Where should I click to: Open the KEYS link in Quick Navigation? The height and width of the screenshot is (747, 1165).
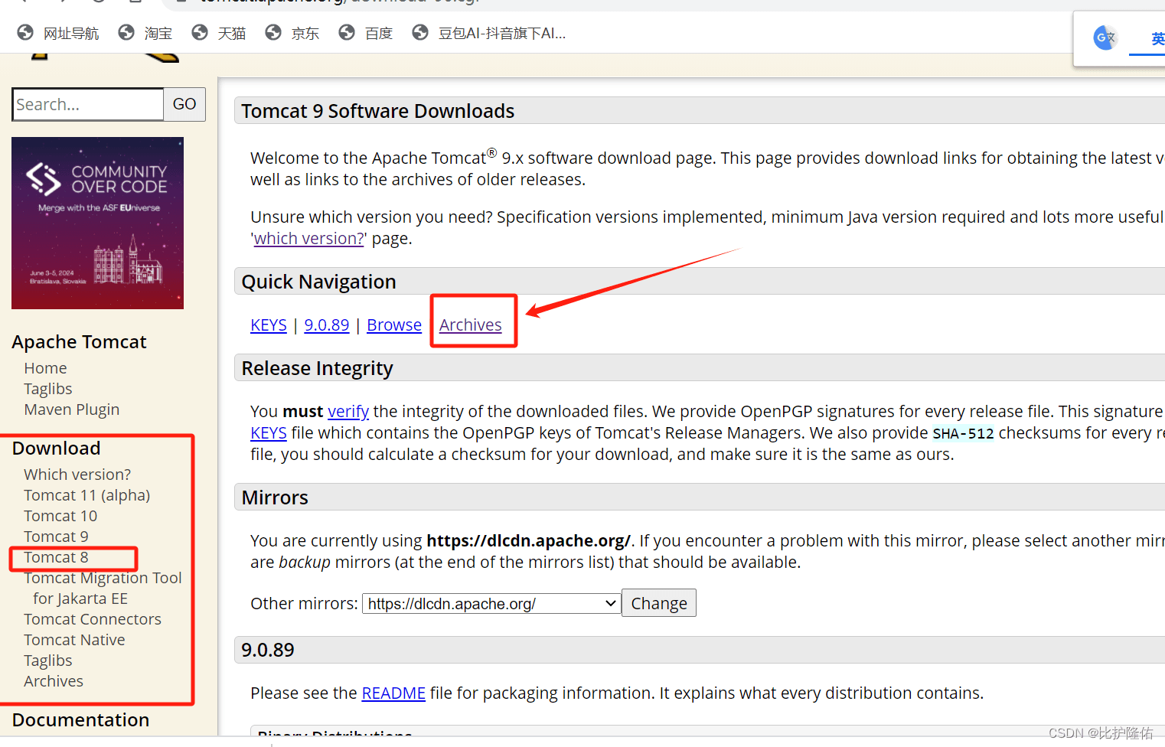(x=269, y=325)
